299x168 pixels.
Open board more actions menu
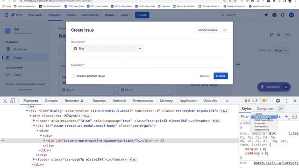pyautogui.click(x=287, y=35)
